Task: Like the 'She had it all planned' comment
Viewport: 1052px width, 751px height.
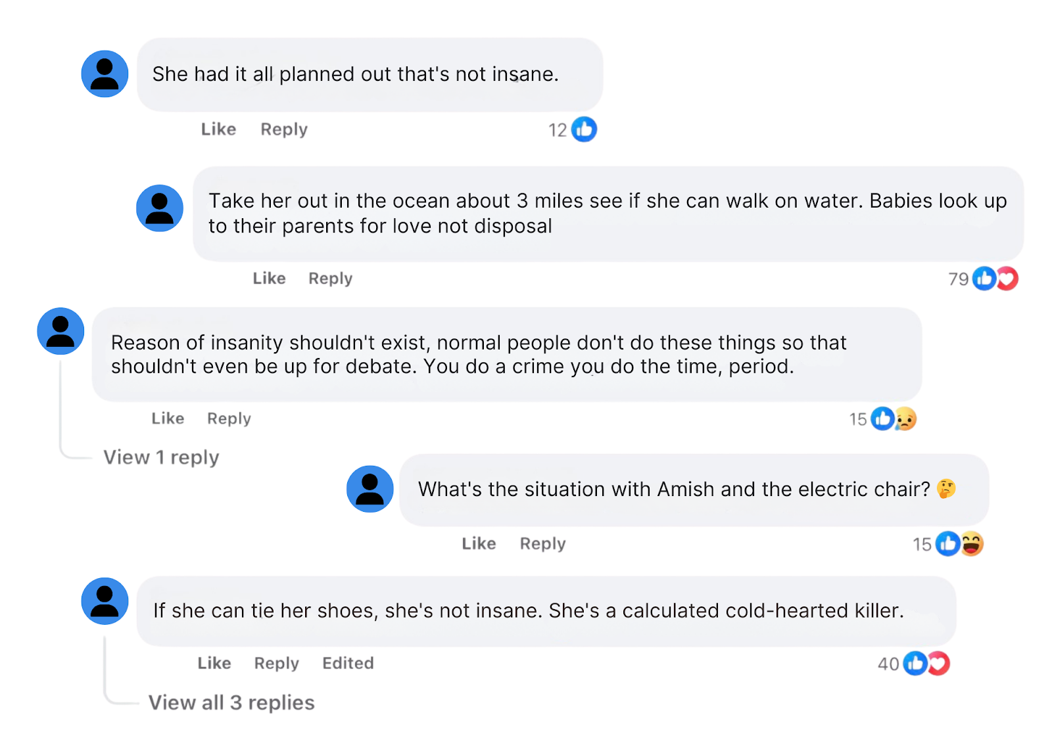Action: (x=218, y=129)
